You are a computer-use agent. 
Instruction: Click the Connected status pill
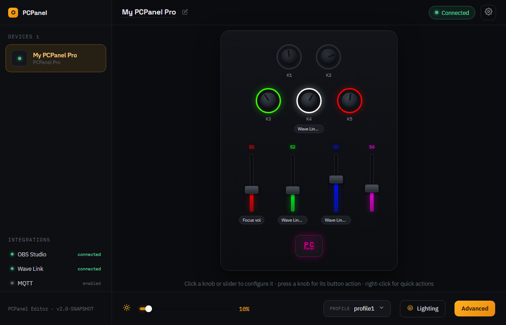point(452,13)
